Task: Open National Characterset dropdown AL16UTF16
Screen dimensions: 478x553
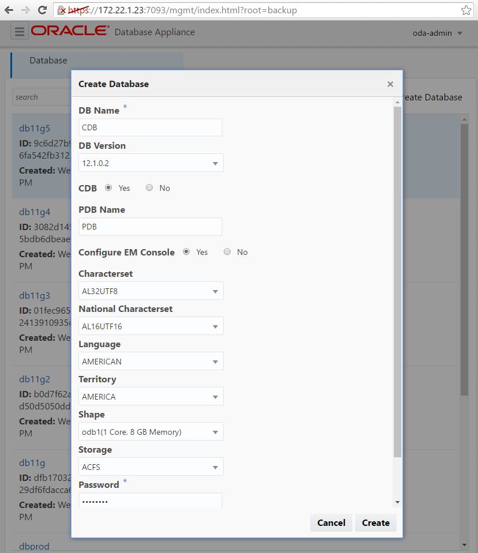Action: [151, 326]
